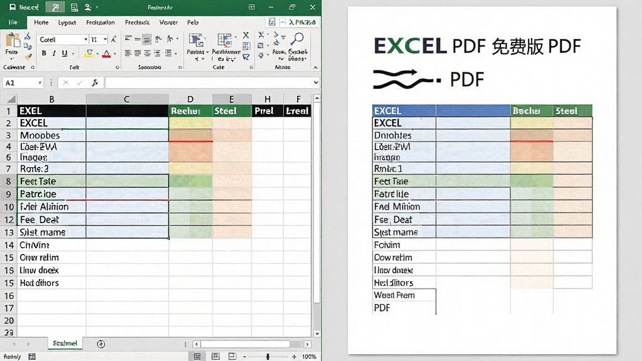
Task: Apply the fill color bucket
Action: tap(88, 53)
